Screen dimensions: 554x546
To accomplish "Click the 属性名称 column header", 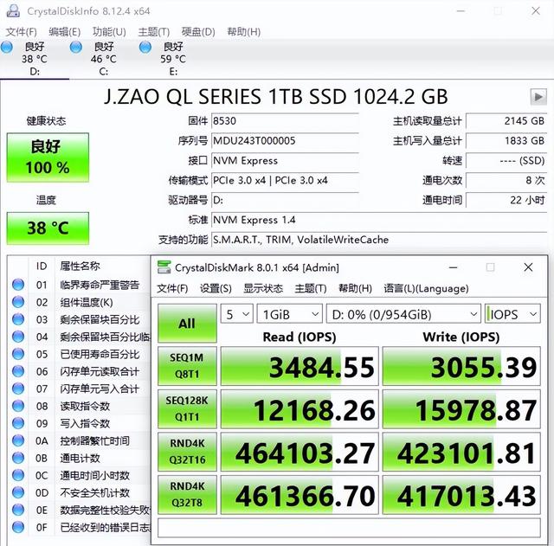I will point(80,266).
